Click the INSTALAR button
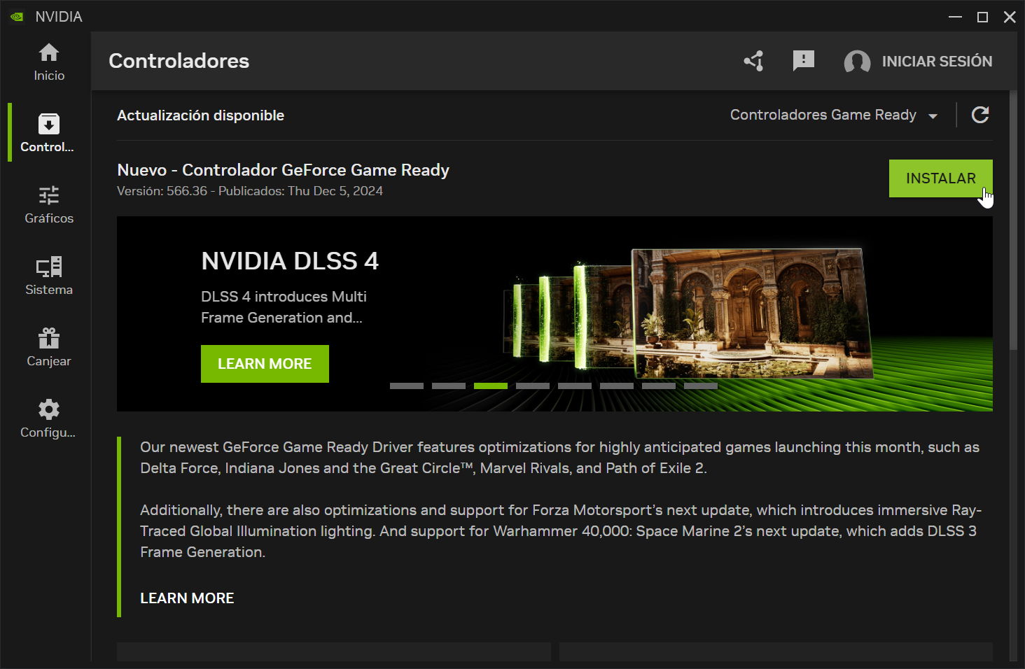This screenshot has height=669, width=1025. 940,178
